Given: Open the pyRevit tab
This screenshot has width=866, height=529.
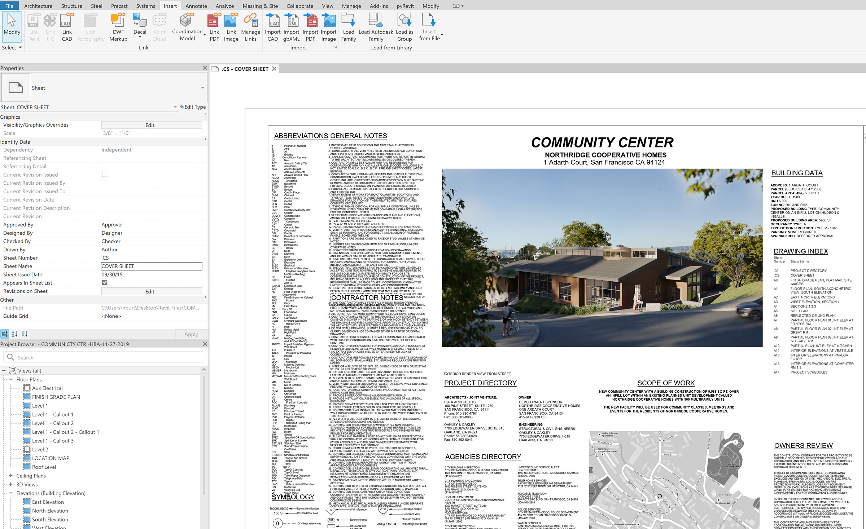Looking at the screenshot, I should pyautogui.click(x=405, y=6).
